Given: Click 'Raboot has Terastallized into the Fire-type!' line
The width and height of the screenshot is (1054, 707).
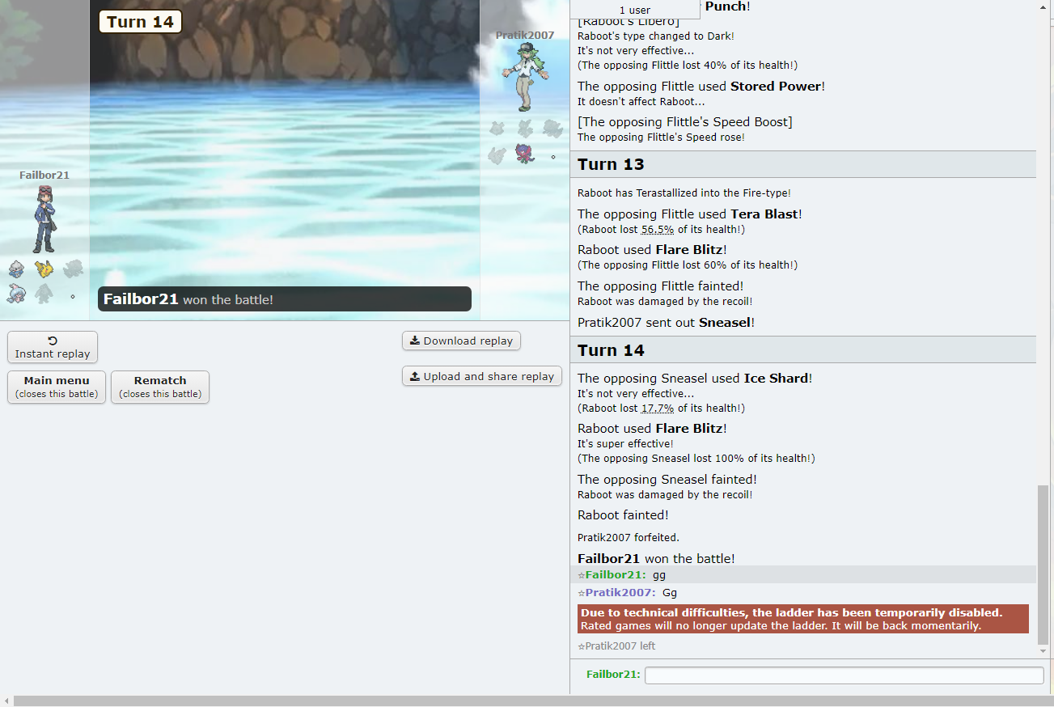Looking at the screenshot, I should pos(684,193).
